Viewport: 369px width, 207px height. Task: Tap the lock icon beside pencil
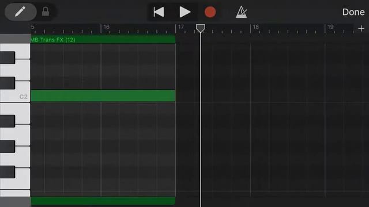pyautogui.click(x=46, y=11)
